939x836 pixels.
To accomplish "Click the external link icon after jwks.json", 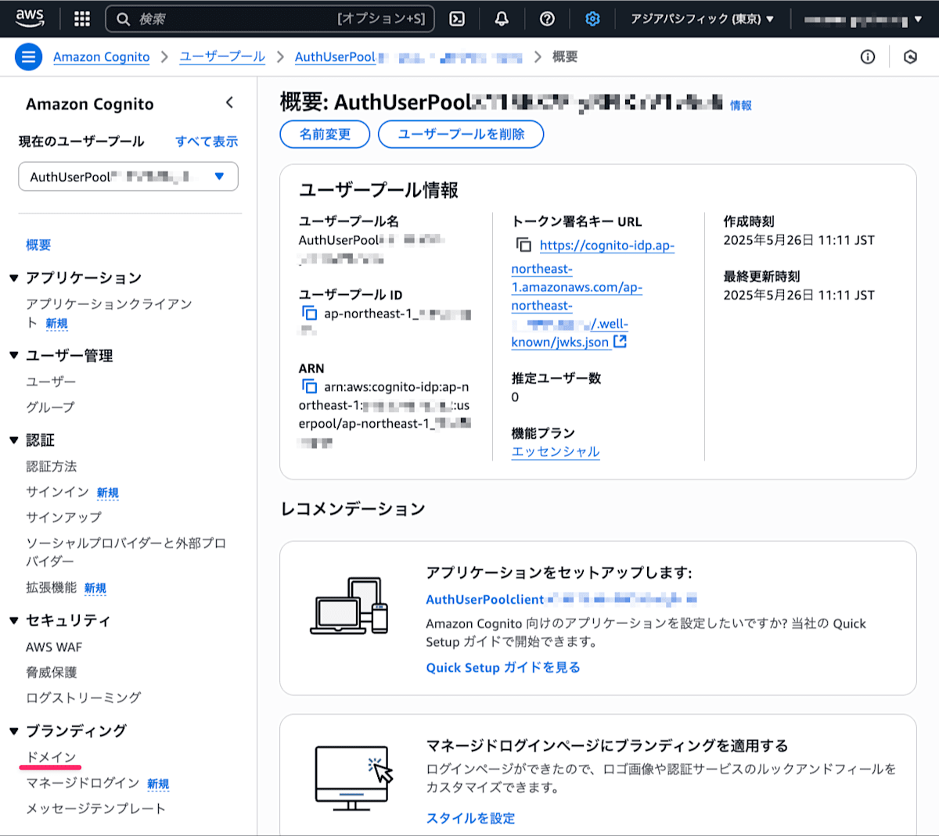I will pyautogui.click(x=621, y=341).
